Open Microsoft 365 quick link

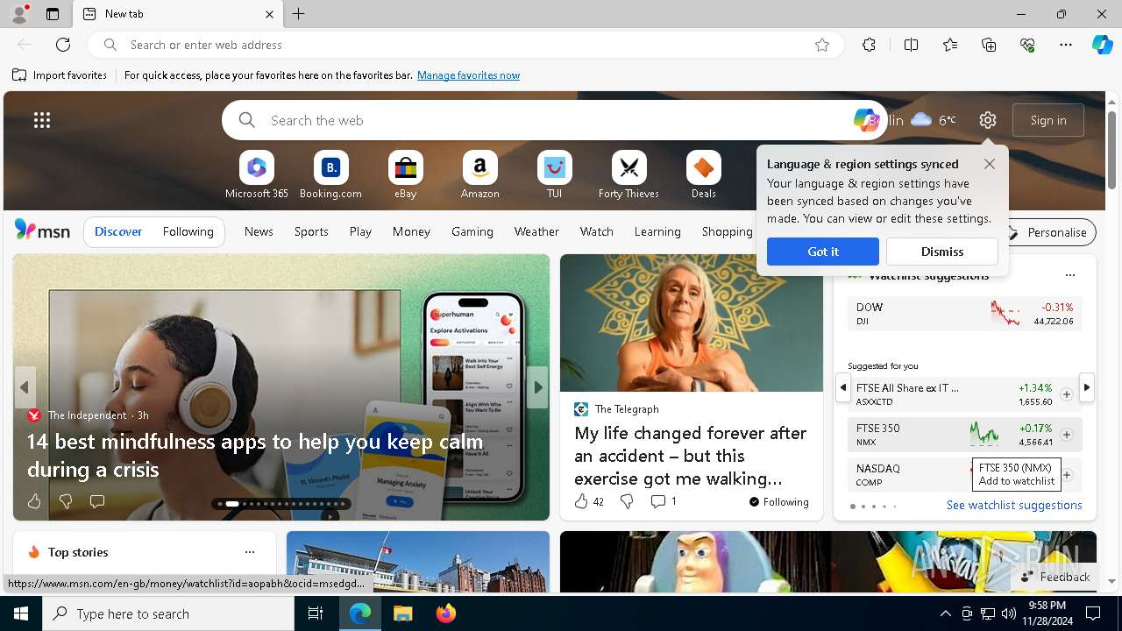[x=257, y=175]
